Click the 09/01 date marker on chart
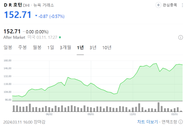187x127 pixels. (91, 114)
